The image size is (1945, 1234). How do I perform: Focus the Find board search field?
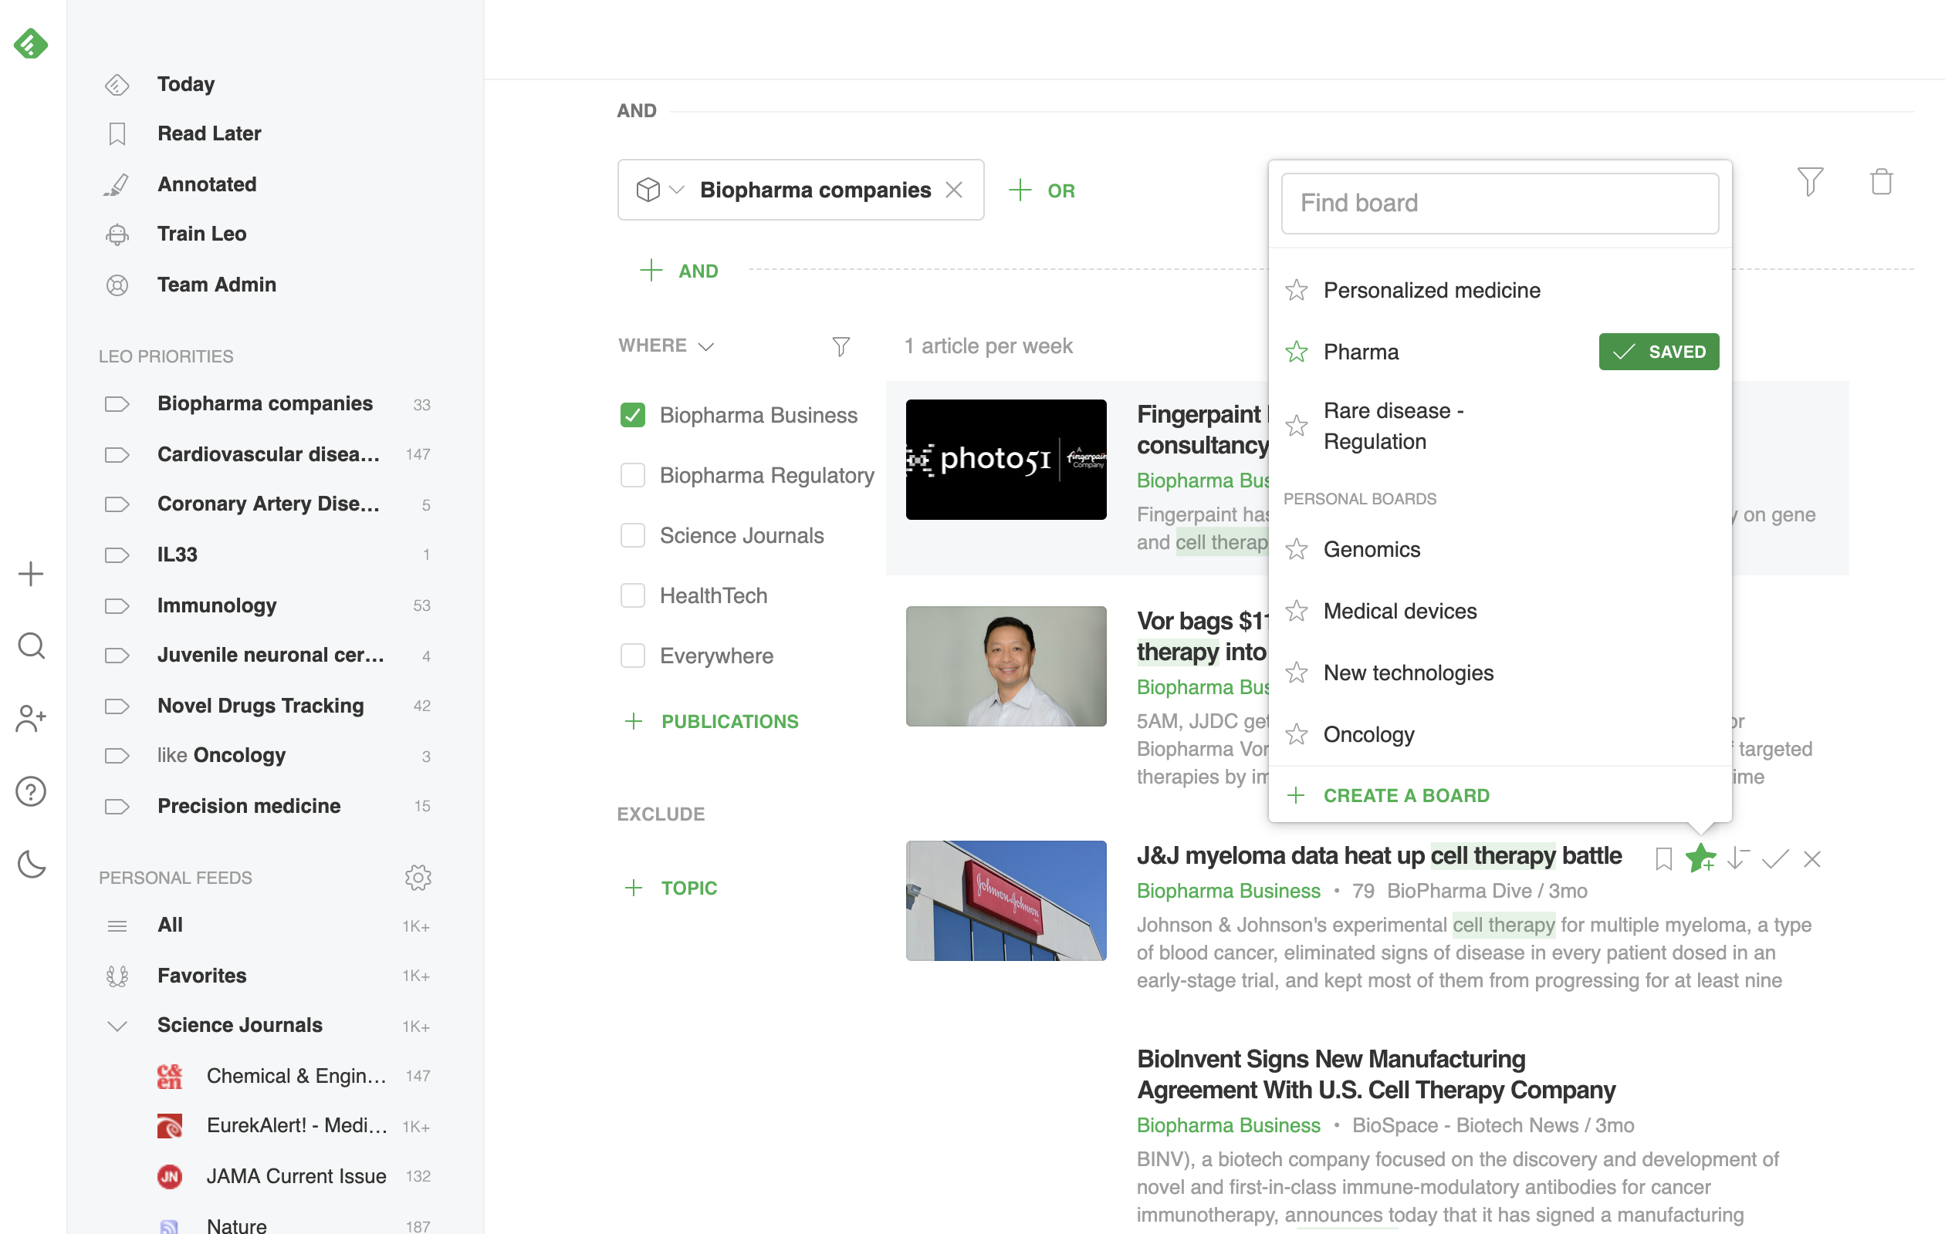(x=1499, y=203)
